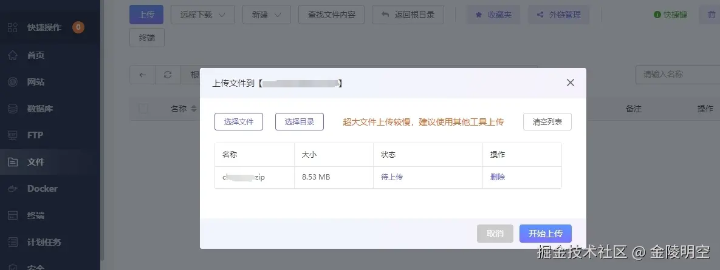
Task: Close the upload dialog with the X
Action: [x=571, y=83]
